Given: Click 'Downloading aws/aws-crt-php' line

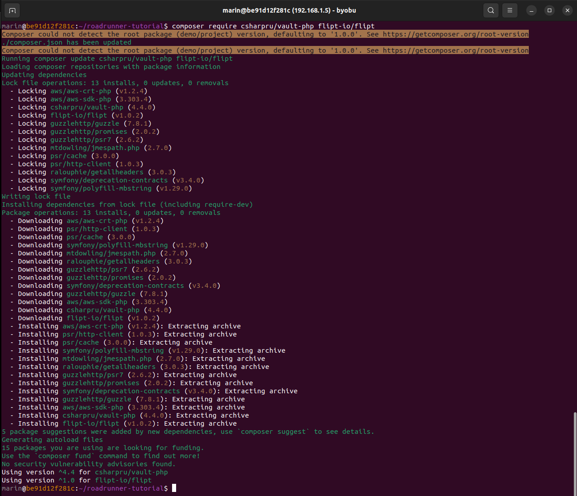Looking at the screenshot, I should (87, 221).
